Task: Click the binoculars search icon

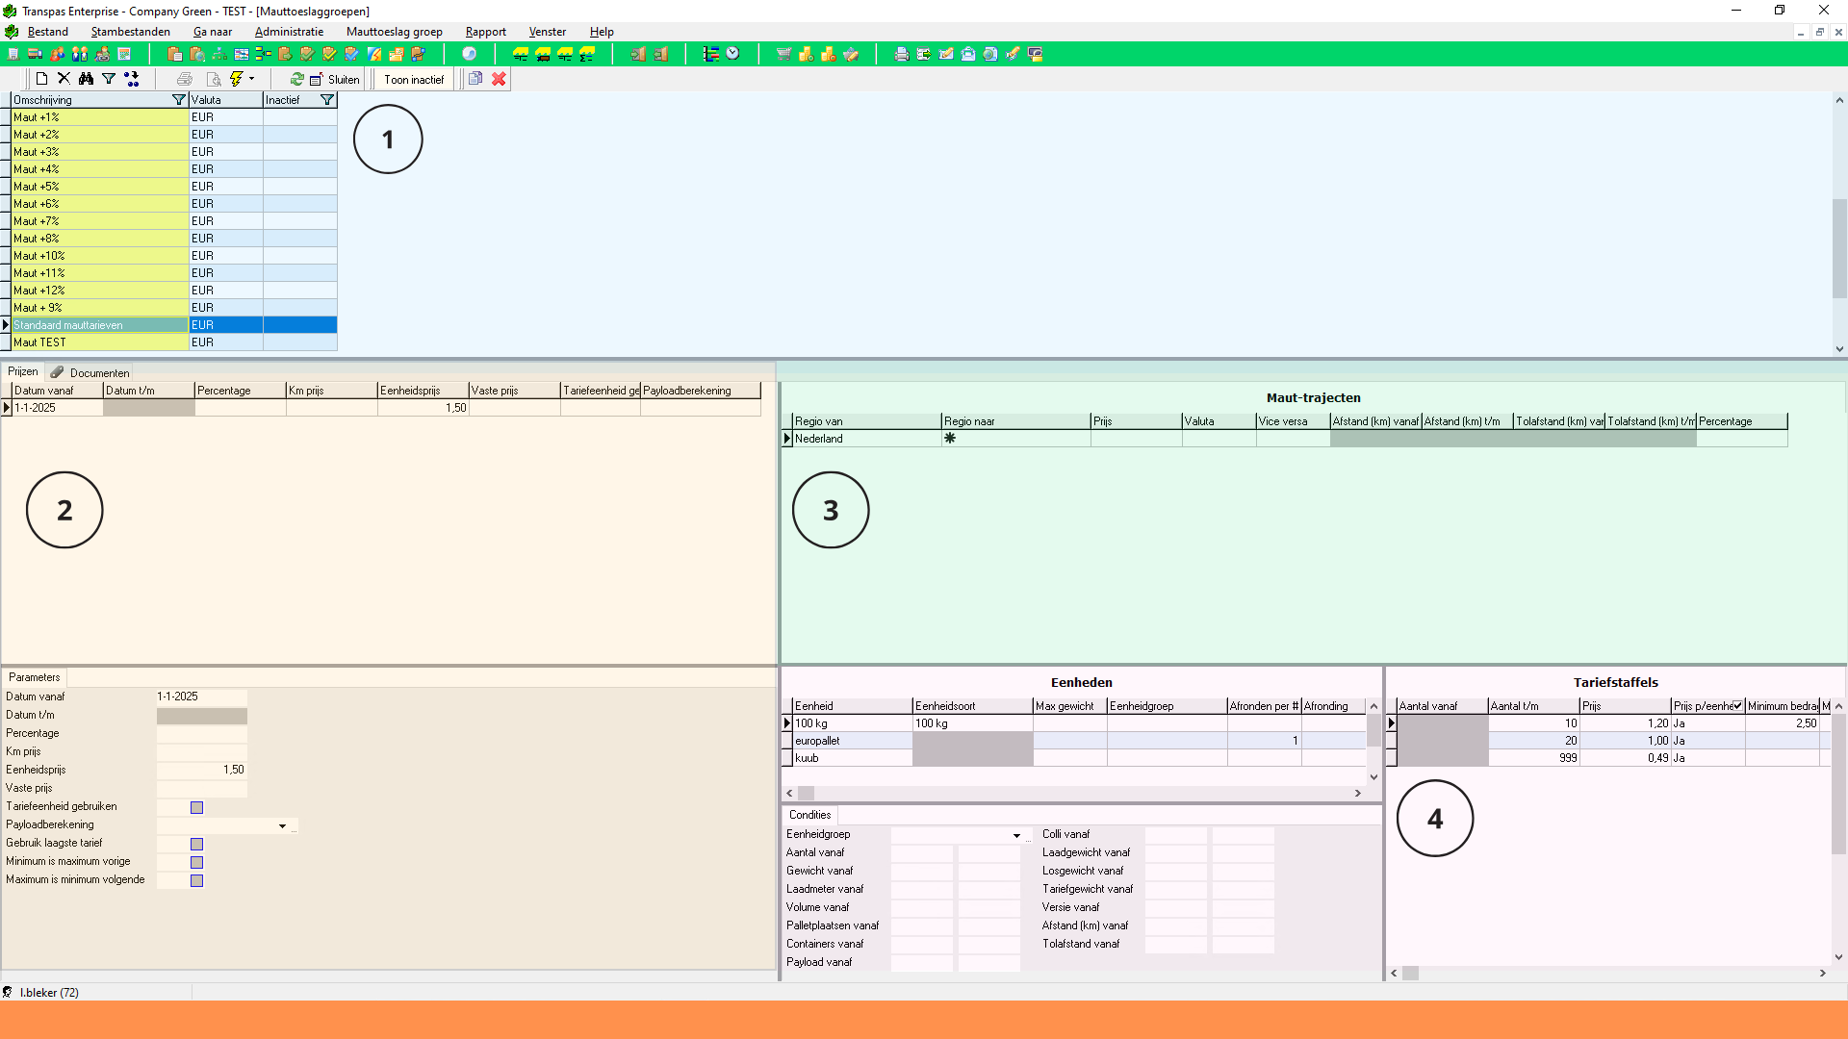Action: [87, 79]
